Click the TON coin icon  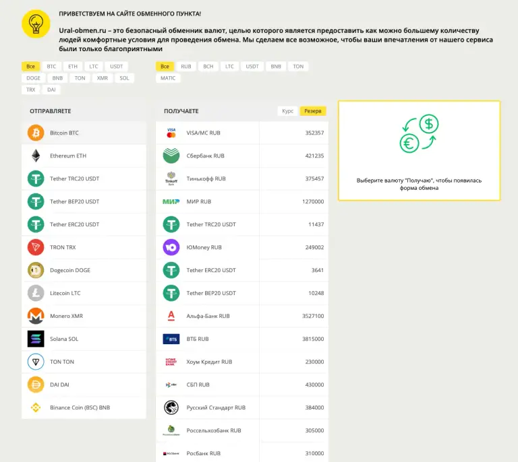click(36, 362)
